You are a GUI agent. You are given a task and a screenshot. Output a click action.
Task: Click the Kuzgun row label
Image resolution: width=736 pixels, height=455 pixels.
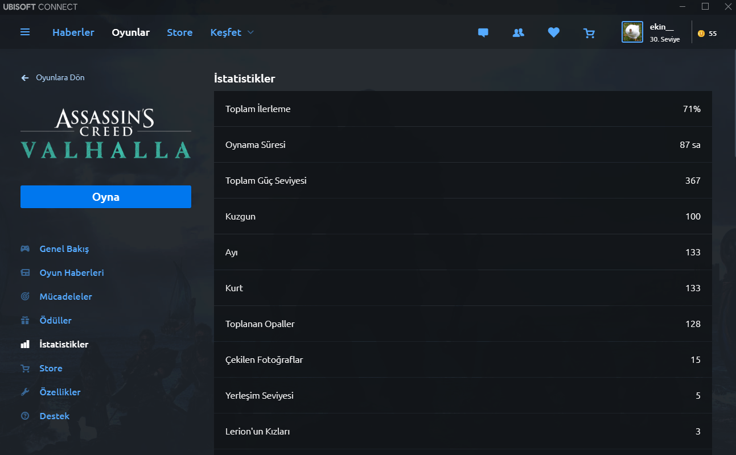tap(240, 217)
